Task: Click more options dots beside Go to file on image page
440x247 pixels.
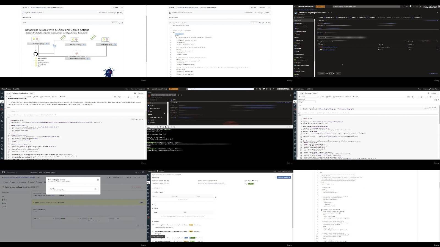Action: pos(122,8)
